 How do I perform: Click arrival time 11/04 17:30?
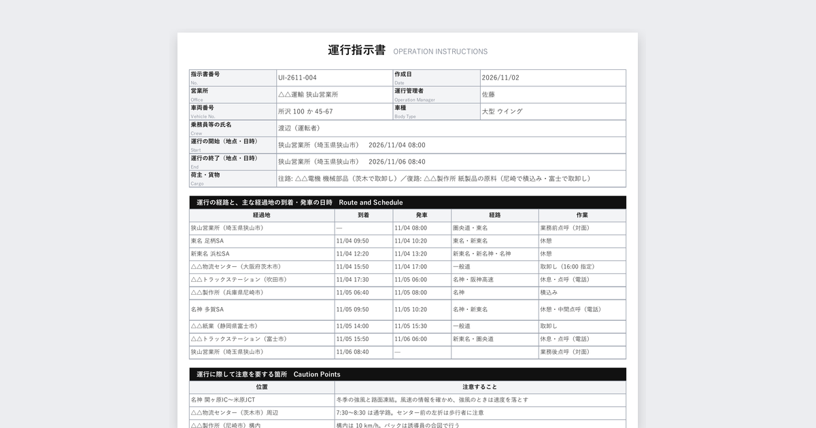[x=352, y=280]
